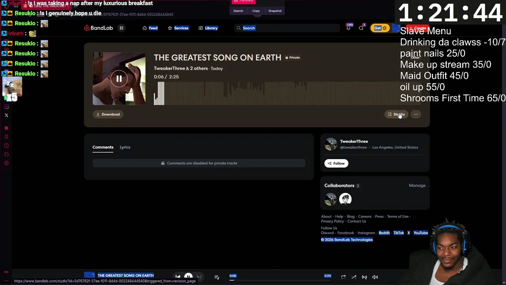
Task: Open the Contact Us link
Action: [x=357, y=221]
